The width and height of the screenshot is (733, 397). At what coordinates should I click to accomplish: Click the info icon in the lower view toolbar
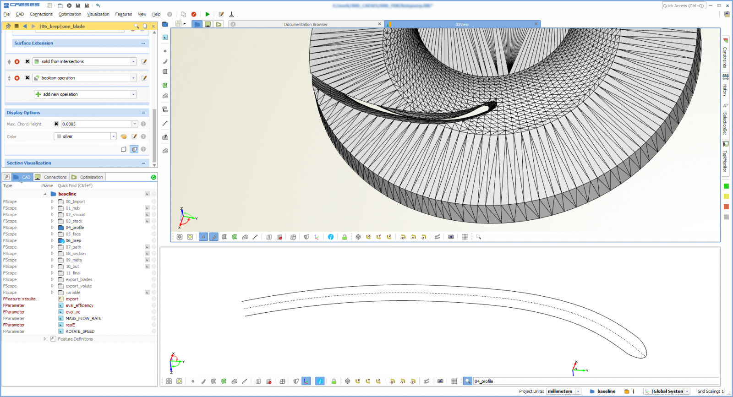click(320, 381)
